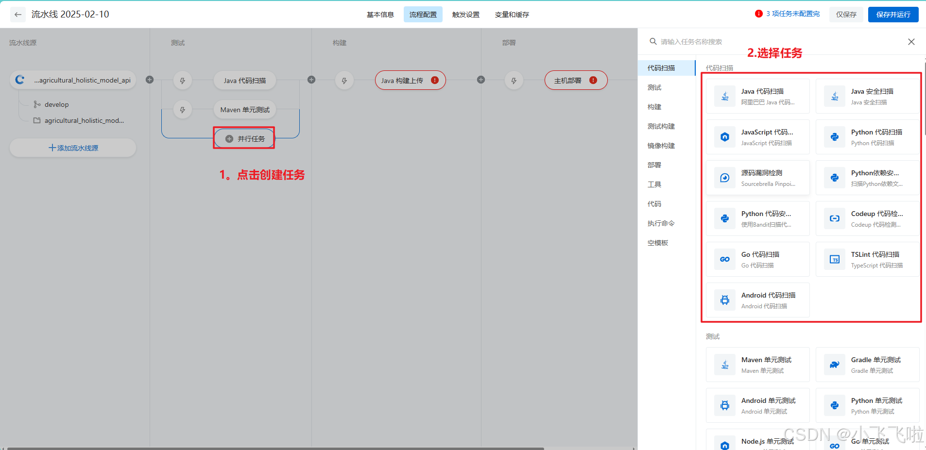
Task: Choose the JavaScript 代码扫描 task card
Action: [758, 137]
